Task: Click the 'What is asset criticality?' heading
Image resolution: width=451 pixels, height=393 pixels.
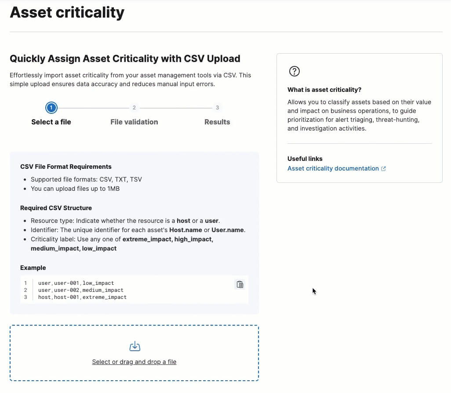Action: tap(324, 90)
